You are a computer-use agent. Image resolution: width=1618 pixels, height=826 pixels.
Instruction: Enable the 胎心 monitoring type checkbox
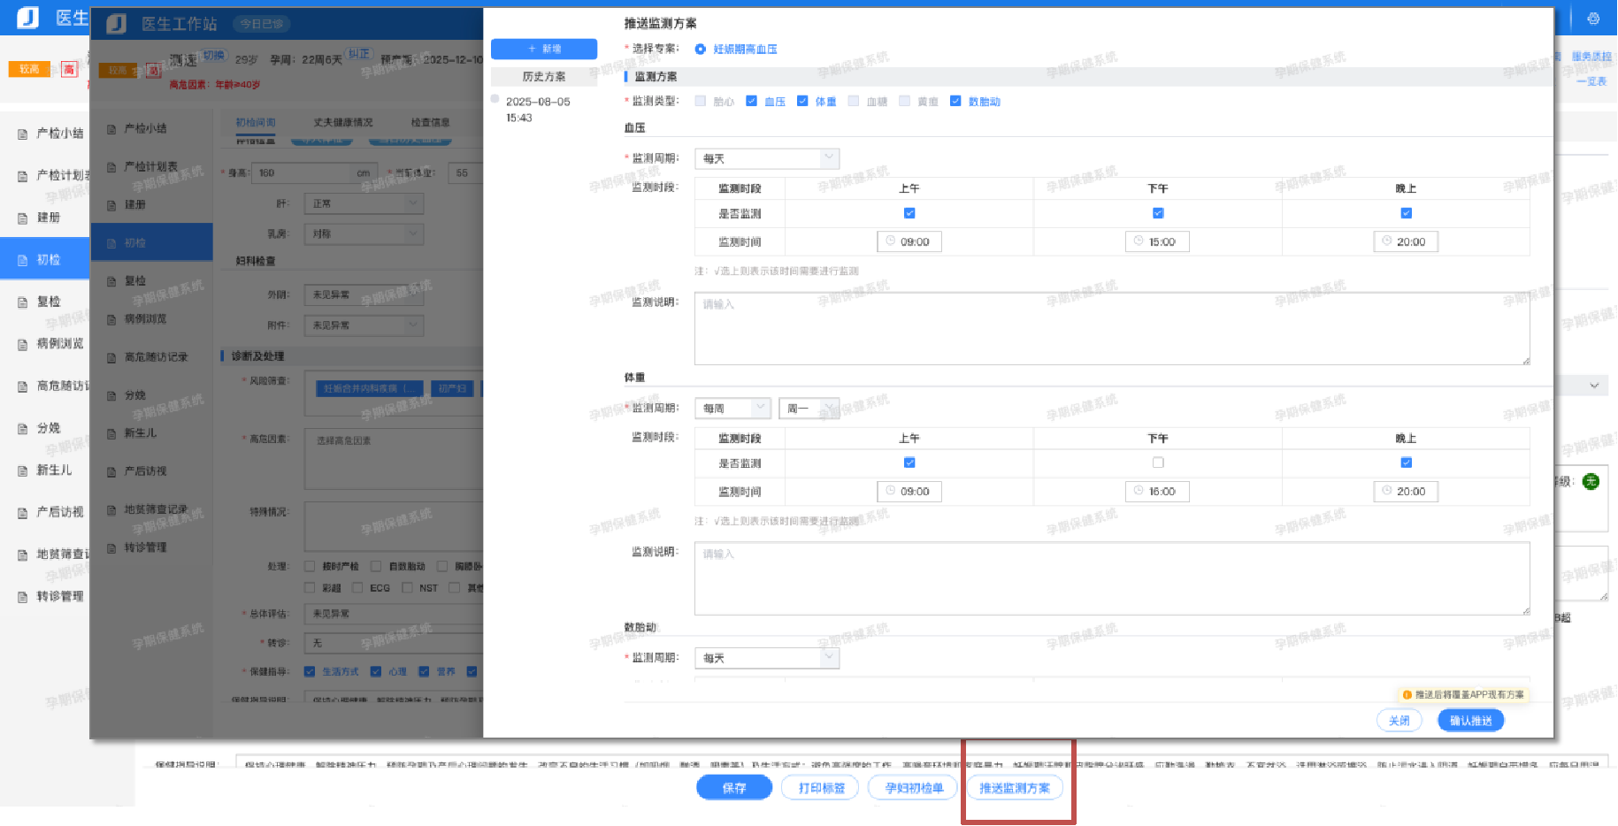(701, 101)
